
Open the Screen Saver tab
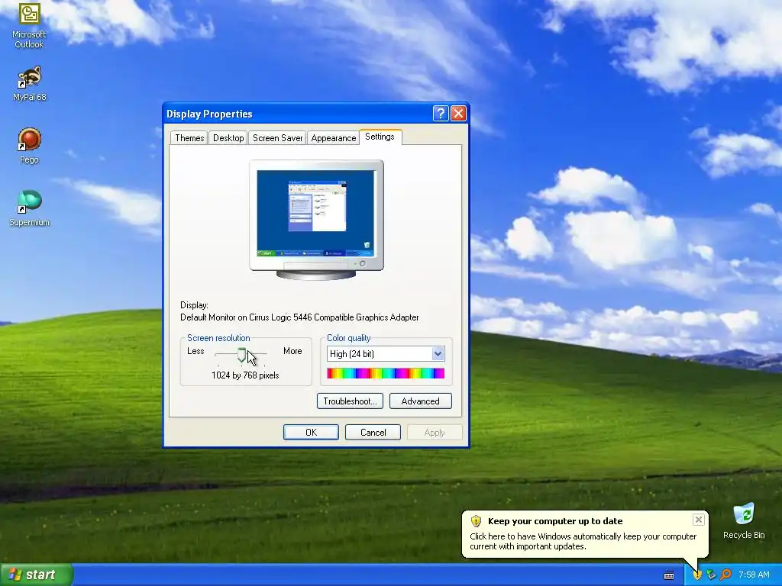(277, 138)
